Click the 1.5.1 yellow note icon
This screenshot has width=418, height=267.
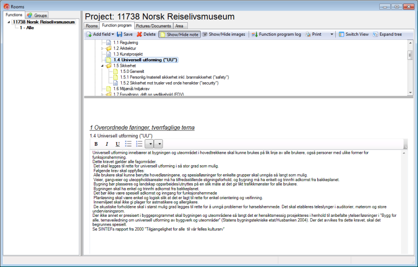(116, 77)
